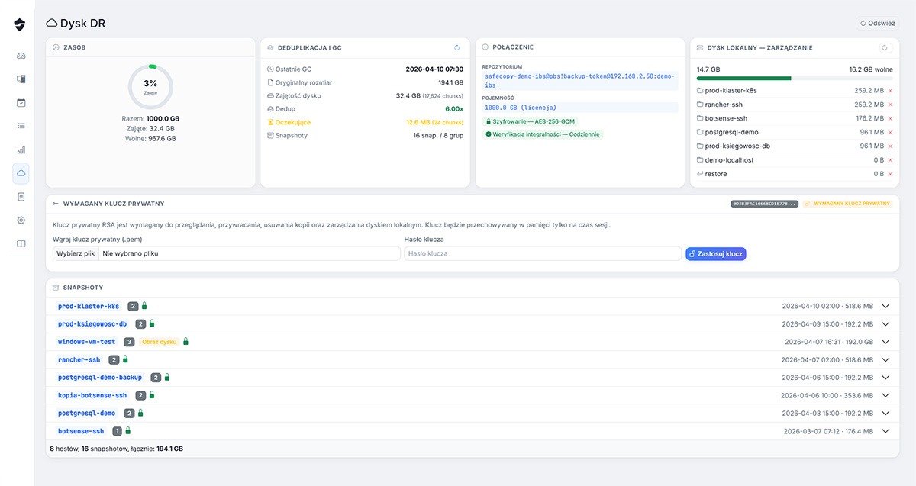Click the calendar schedule icon in sidebar
The width and height of the screenshot is (916, 486).
click(21, 102)
